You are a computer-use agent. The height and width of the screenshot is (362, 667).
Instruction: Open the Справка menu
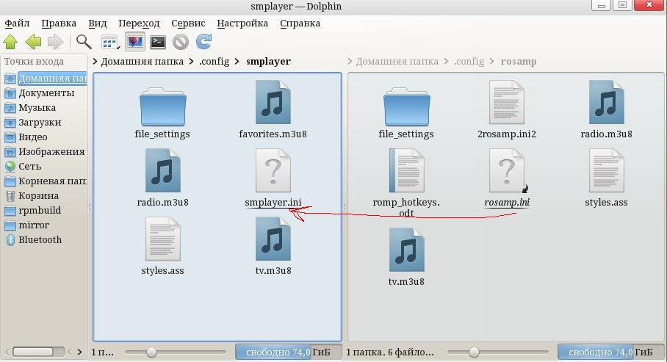point(300,23)
